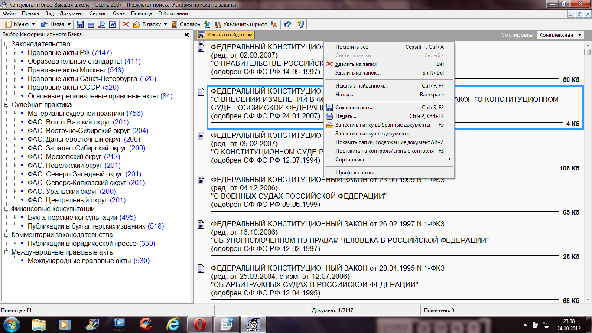
Task: Choose Удалить из папок... context menu entry
Action: coord(389,73)
